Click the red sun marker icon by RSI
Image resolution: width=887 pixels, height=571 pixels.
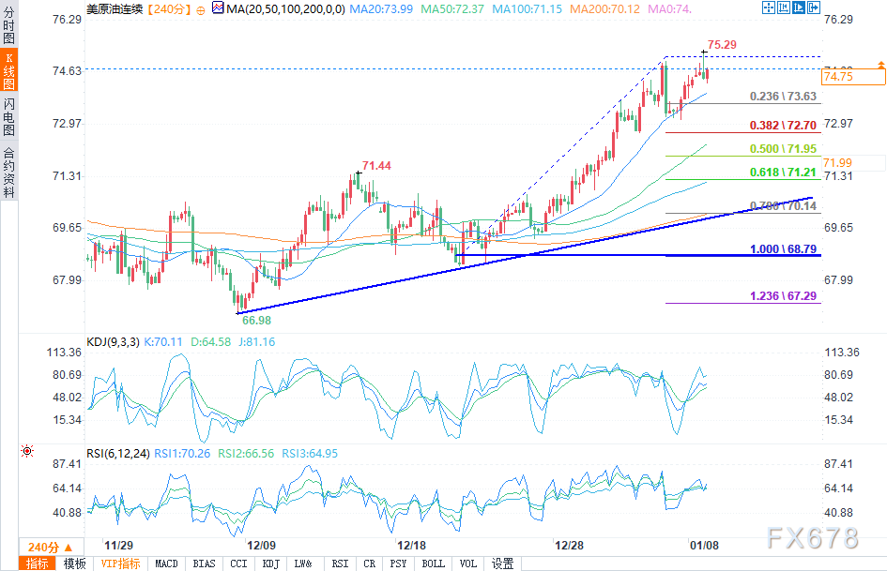tap(26, 451)
